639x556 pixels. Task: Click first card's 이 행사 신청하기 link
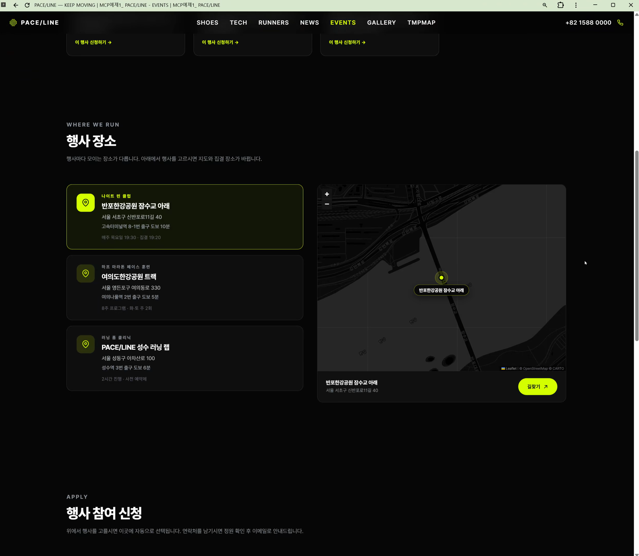[93, 42]
